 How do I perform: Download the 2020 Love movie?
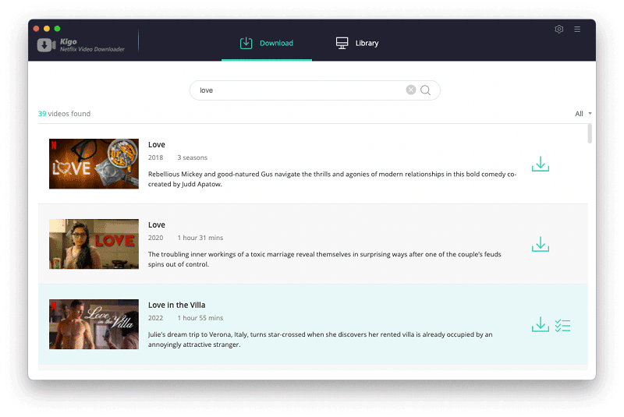coord(540,244)
